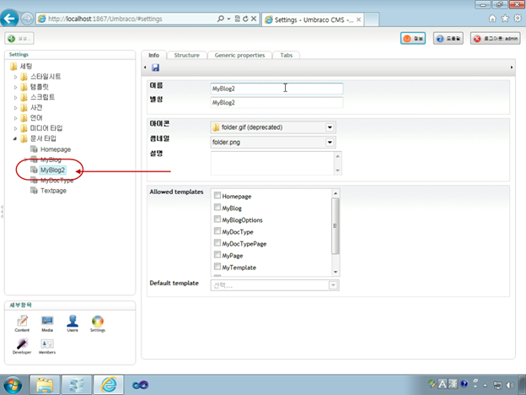The height and width of the screenshot is (395, 526).
Task: Open the Users section icon
Action: click(x=72, y=324)
